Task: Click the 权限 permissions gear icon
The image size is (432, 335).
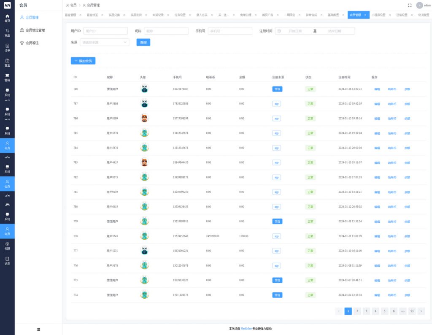Action: 7,246
